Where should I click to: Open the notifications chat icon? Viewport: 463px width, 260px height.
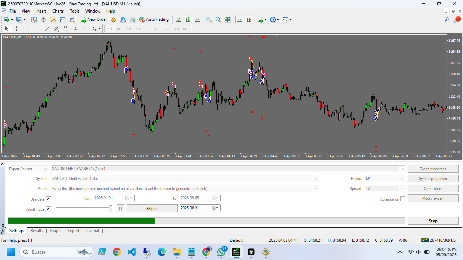[457, 20]
